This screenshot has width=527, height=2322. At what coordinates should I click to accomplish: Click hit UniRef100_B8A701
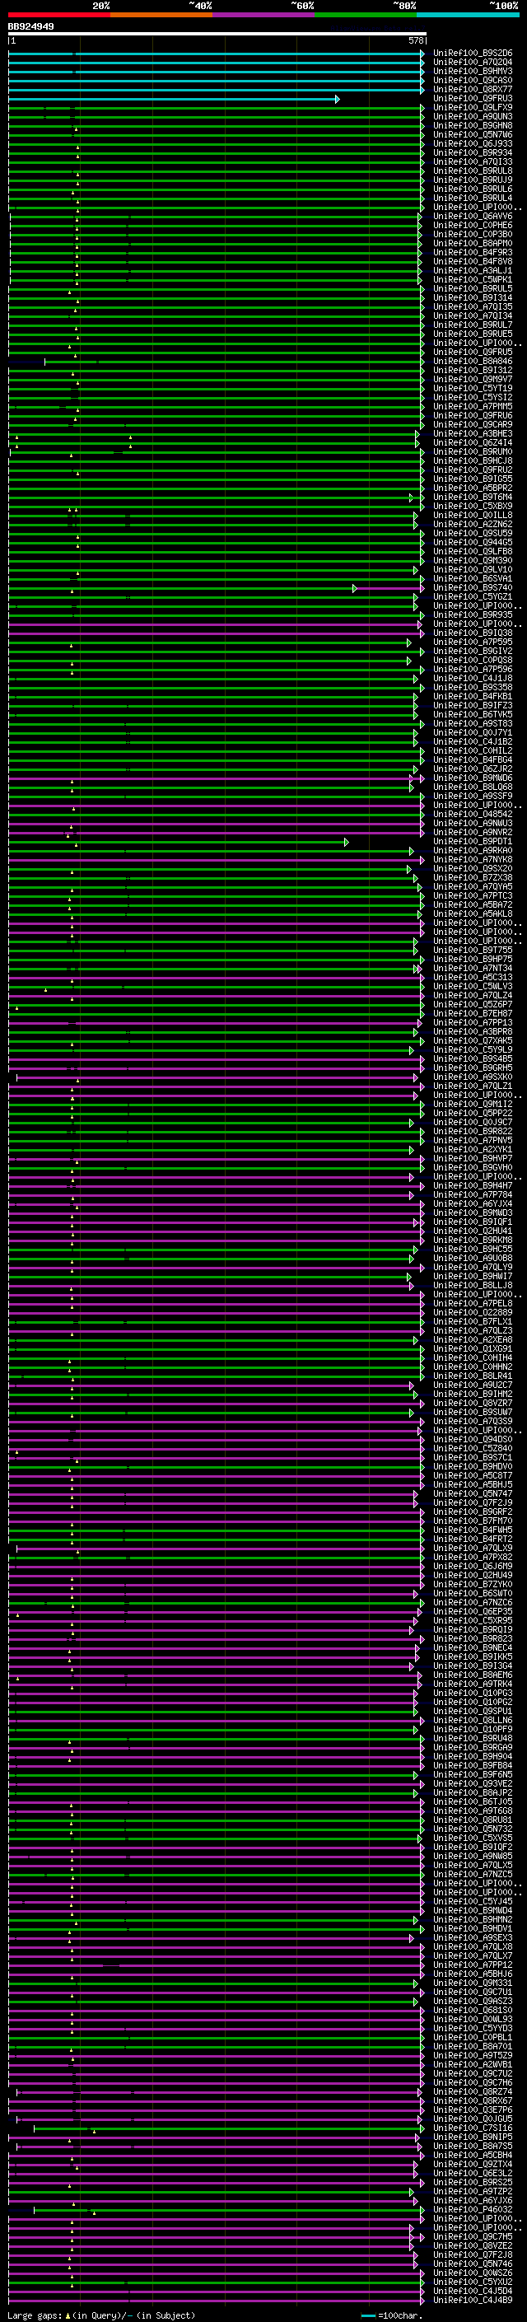[472, 2047]
